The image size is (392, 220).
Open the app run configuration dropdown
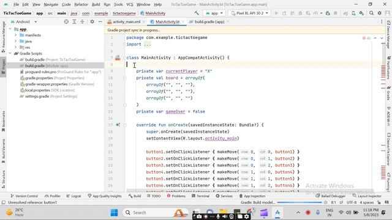[x=214, y=13]
